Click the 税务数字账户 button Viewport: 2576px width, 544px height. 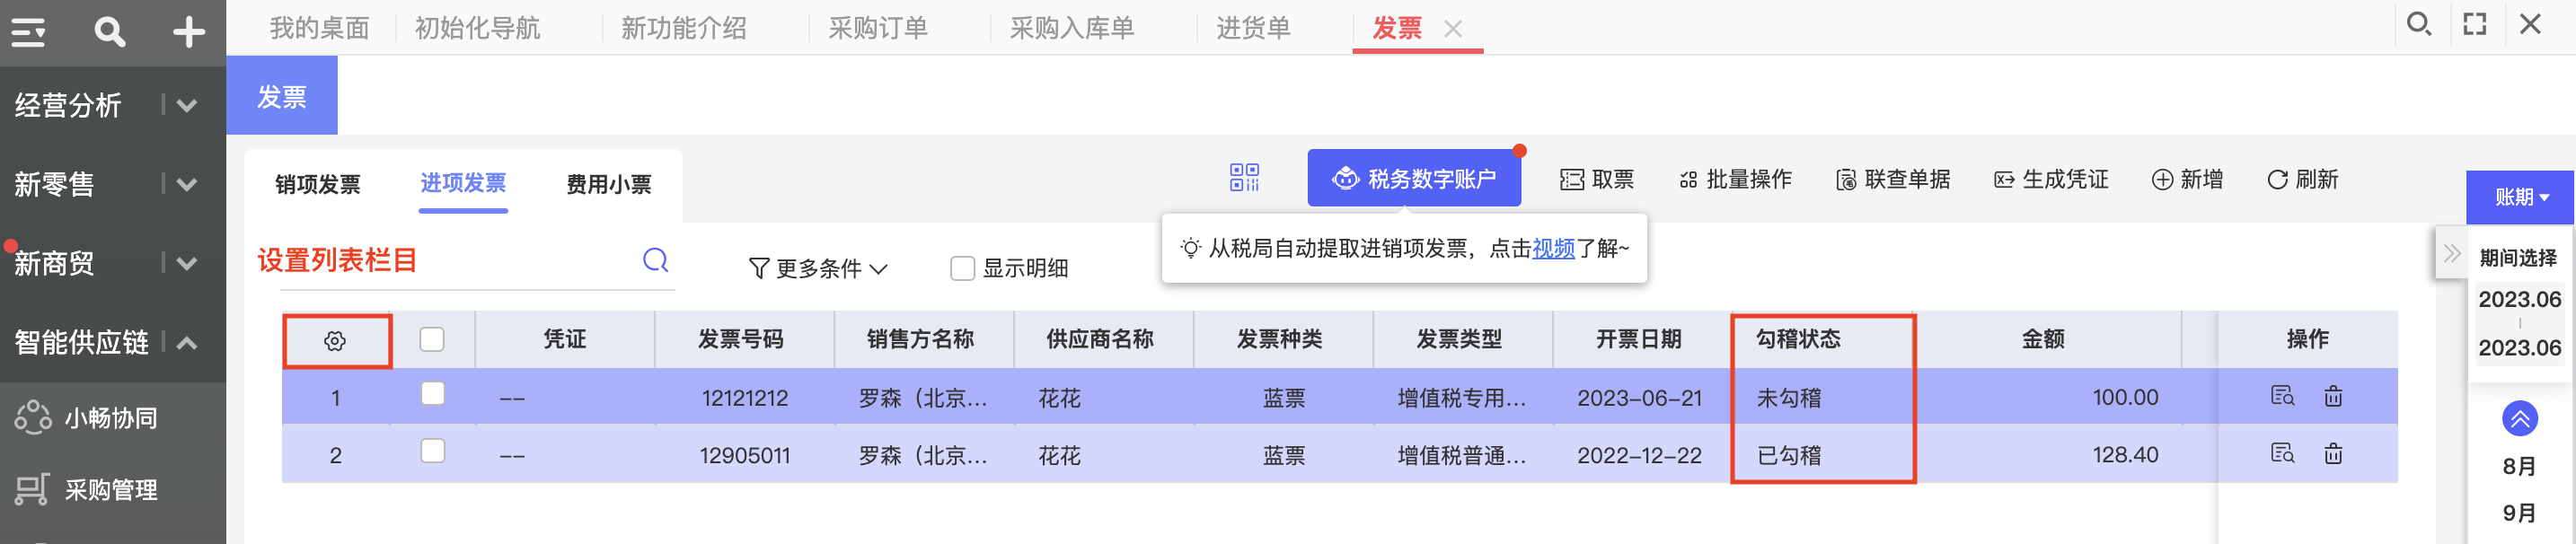1413,179
